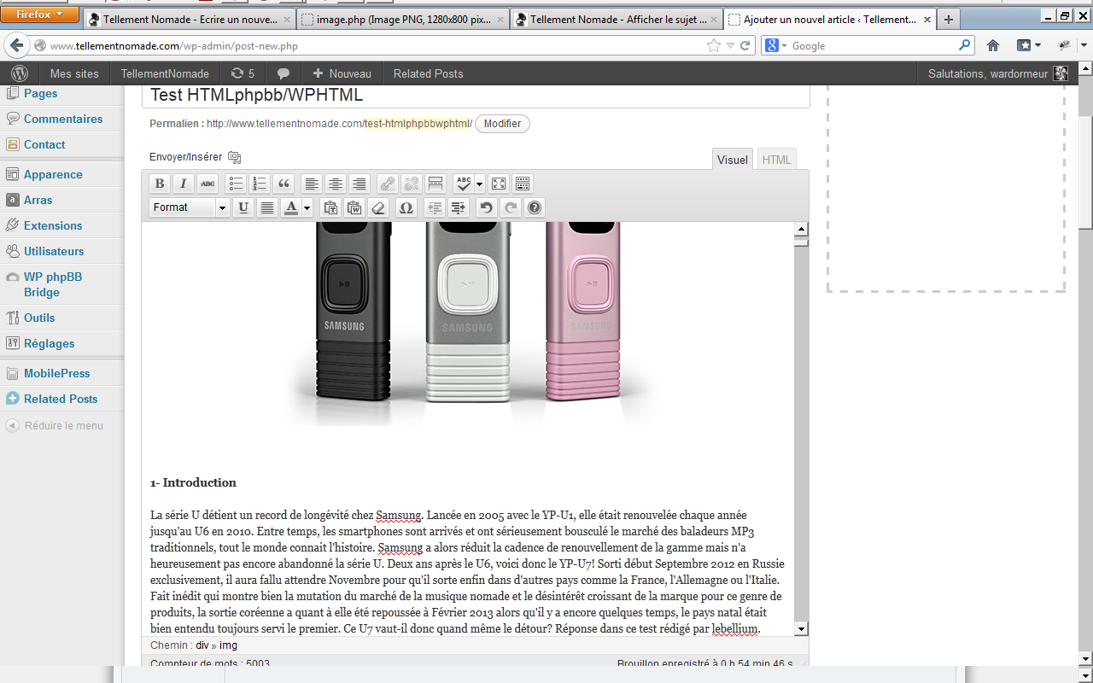
Task: Switch to the image.php browser tab
Action: click(404, 19)
